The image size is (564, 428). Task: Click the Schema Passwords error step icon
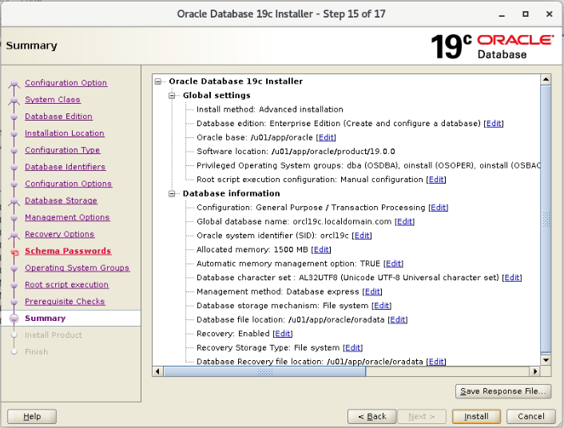tap(14, 252)
